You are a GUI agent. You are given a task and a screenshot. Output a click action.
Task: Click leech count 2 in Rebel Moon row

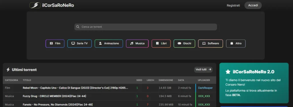[148, 88]
